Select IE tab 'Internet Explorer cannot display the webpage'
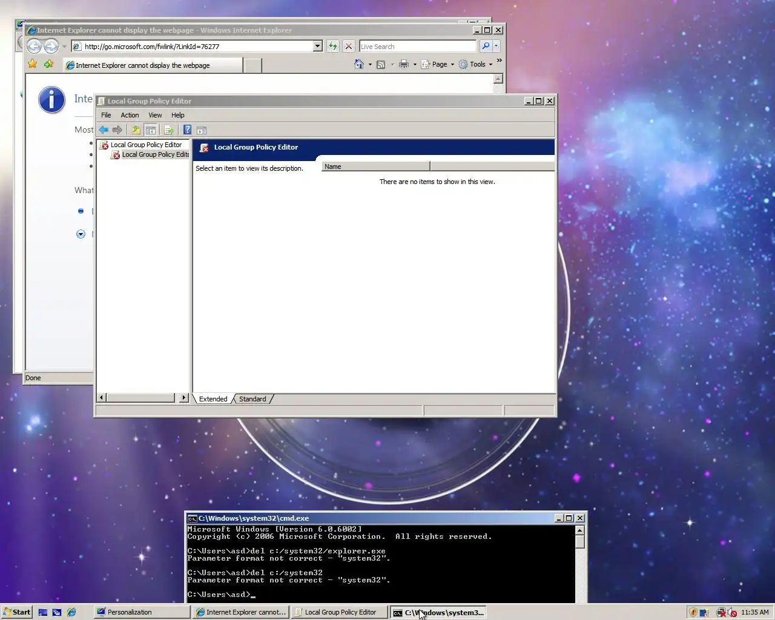The width and height of the screenshot is (775, 620). pos(153,65)
